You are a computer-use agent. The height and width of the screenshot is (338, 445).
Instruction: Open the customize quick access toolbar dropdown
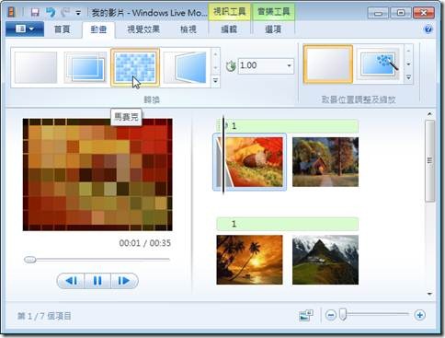[x=78, y=13]
